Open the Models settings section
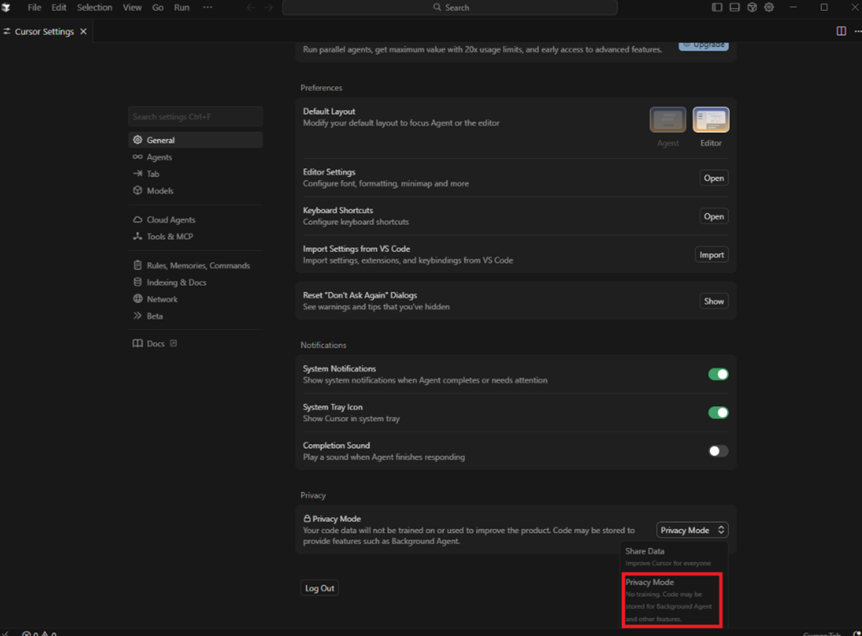862x636 pixels. (196, 191)
